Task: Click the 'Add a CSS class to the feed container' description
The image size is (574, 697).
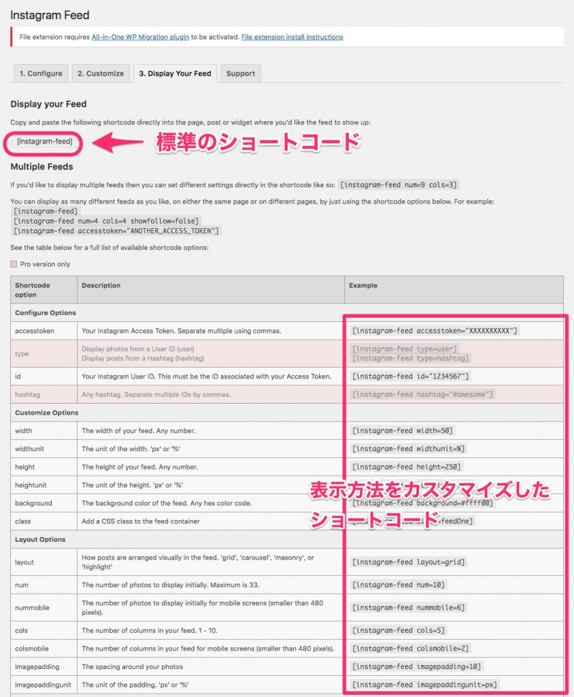Action: click(x=141, y=521)
